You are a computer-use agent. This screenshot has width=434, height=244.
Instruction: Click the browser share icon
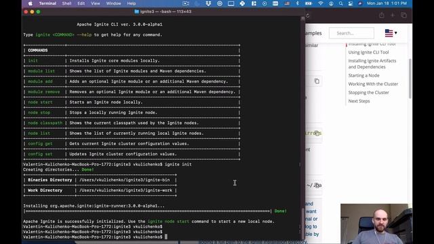pyautogui.click(x=382, y=16)
